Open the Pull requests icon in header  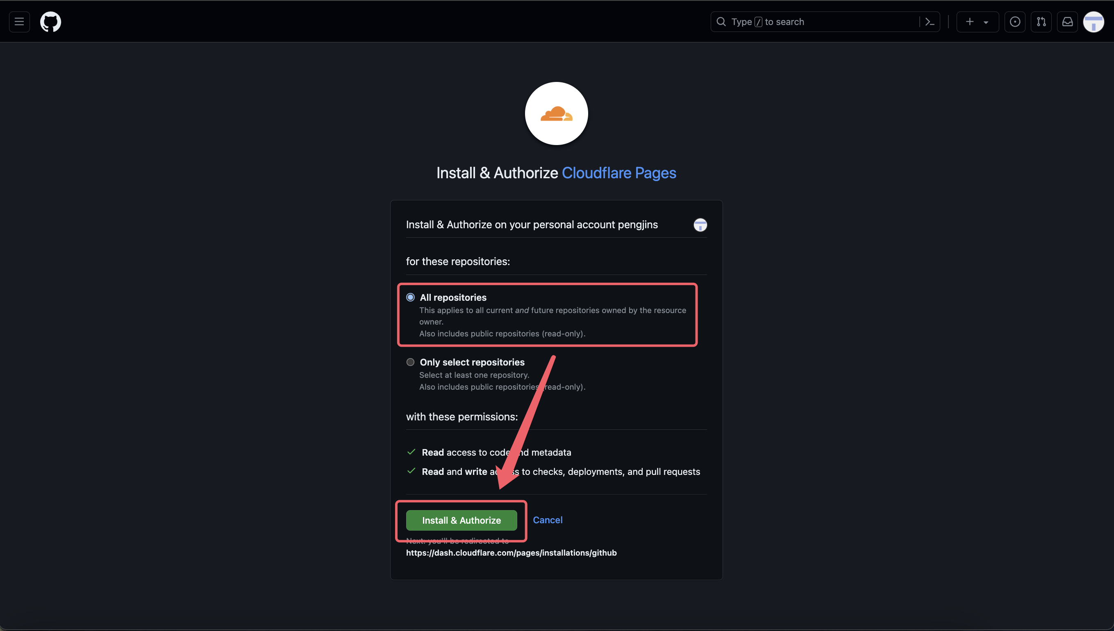(1041, 22)
